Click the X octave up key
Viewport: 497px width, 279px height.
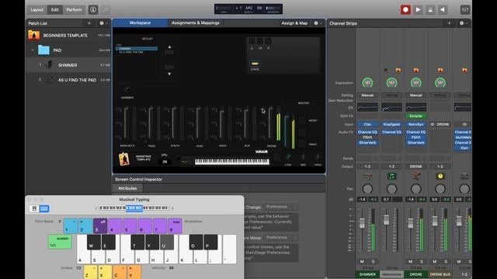click(105, 272)
